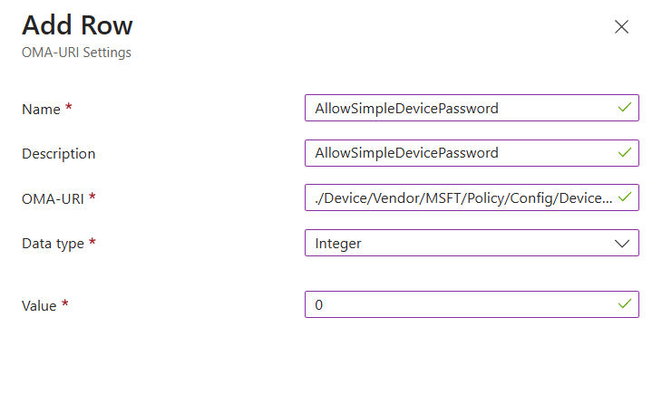The height and width of the screenshot is (404, 662).
Task: Click the validation checkmark in Value field
Action: click(624, 304)
